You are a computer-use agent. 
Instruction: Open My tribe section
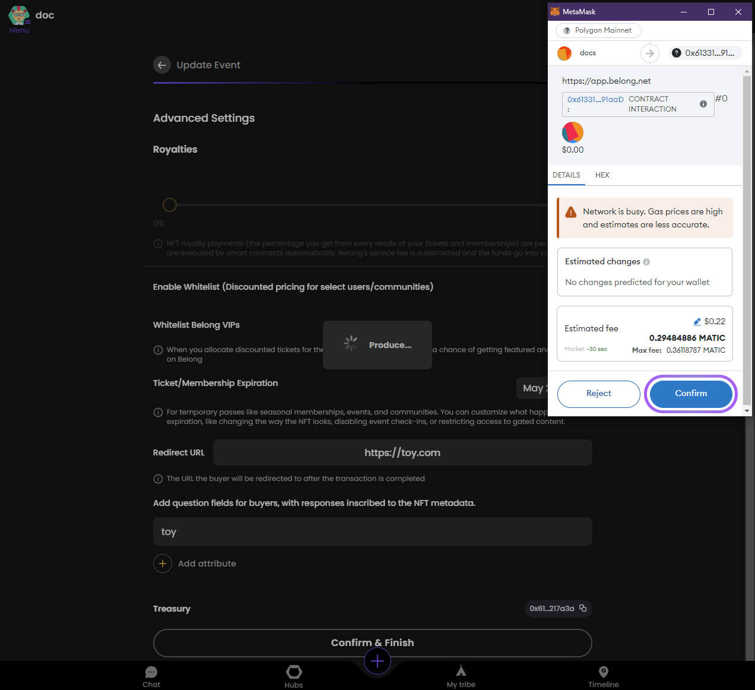pyautogui.click(x=461, y=676)
